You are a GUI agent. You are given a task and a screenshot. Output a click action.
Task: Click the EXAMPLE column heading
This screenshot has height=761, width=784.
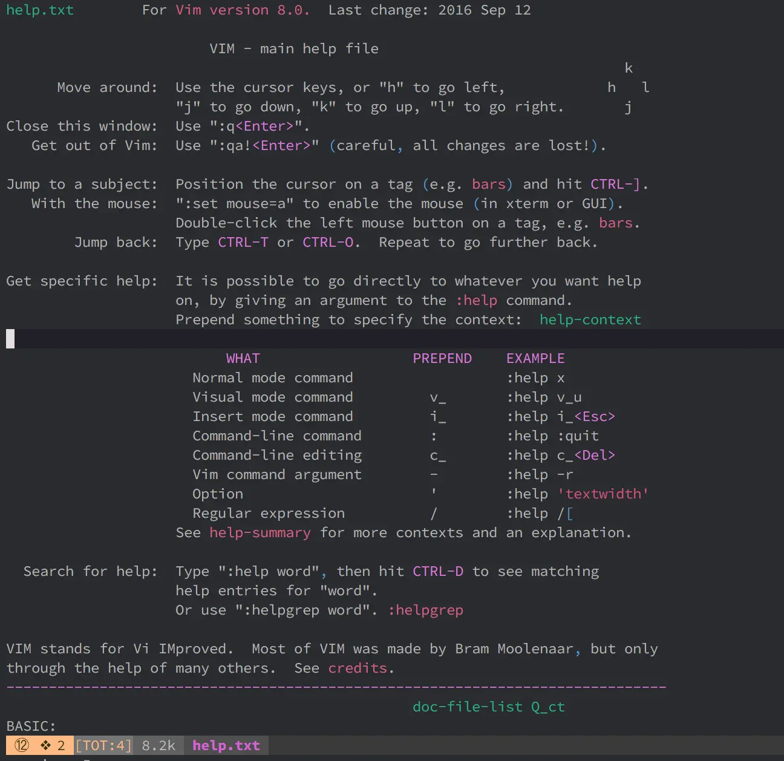[x=535, y=359]
